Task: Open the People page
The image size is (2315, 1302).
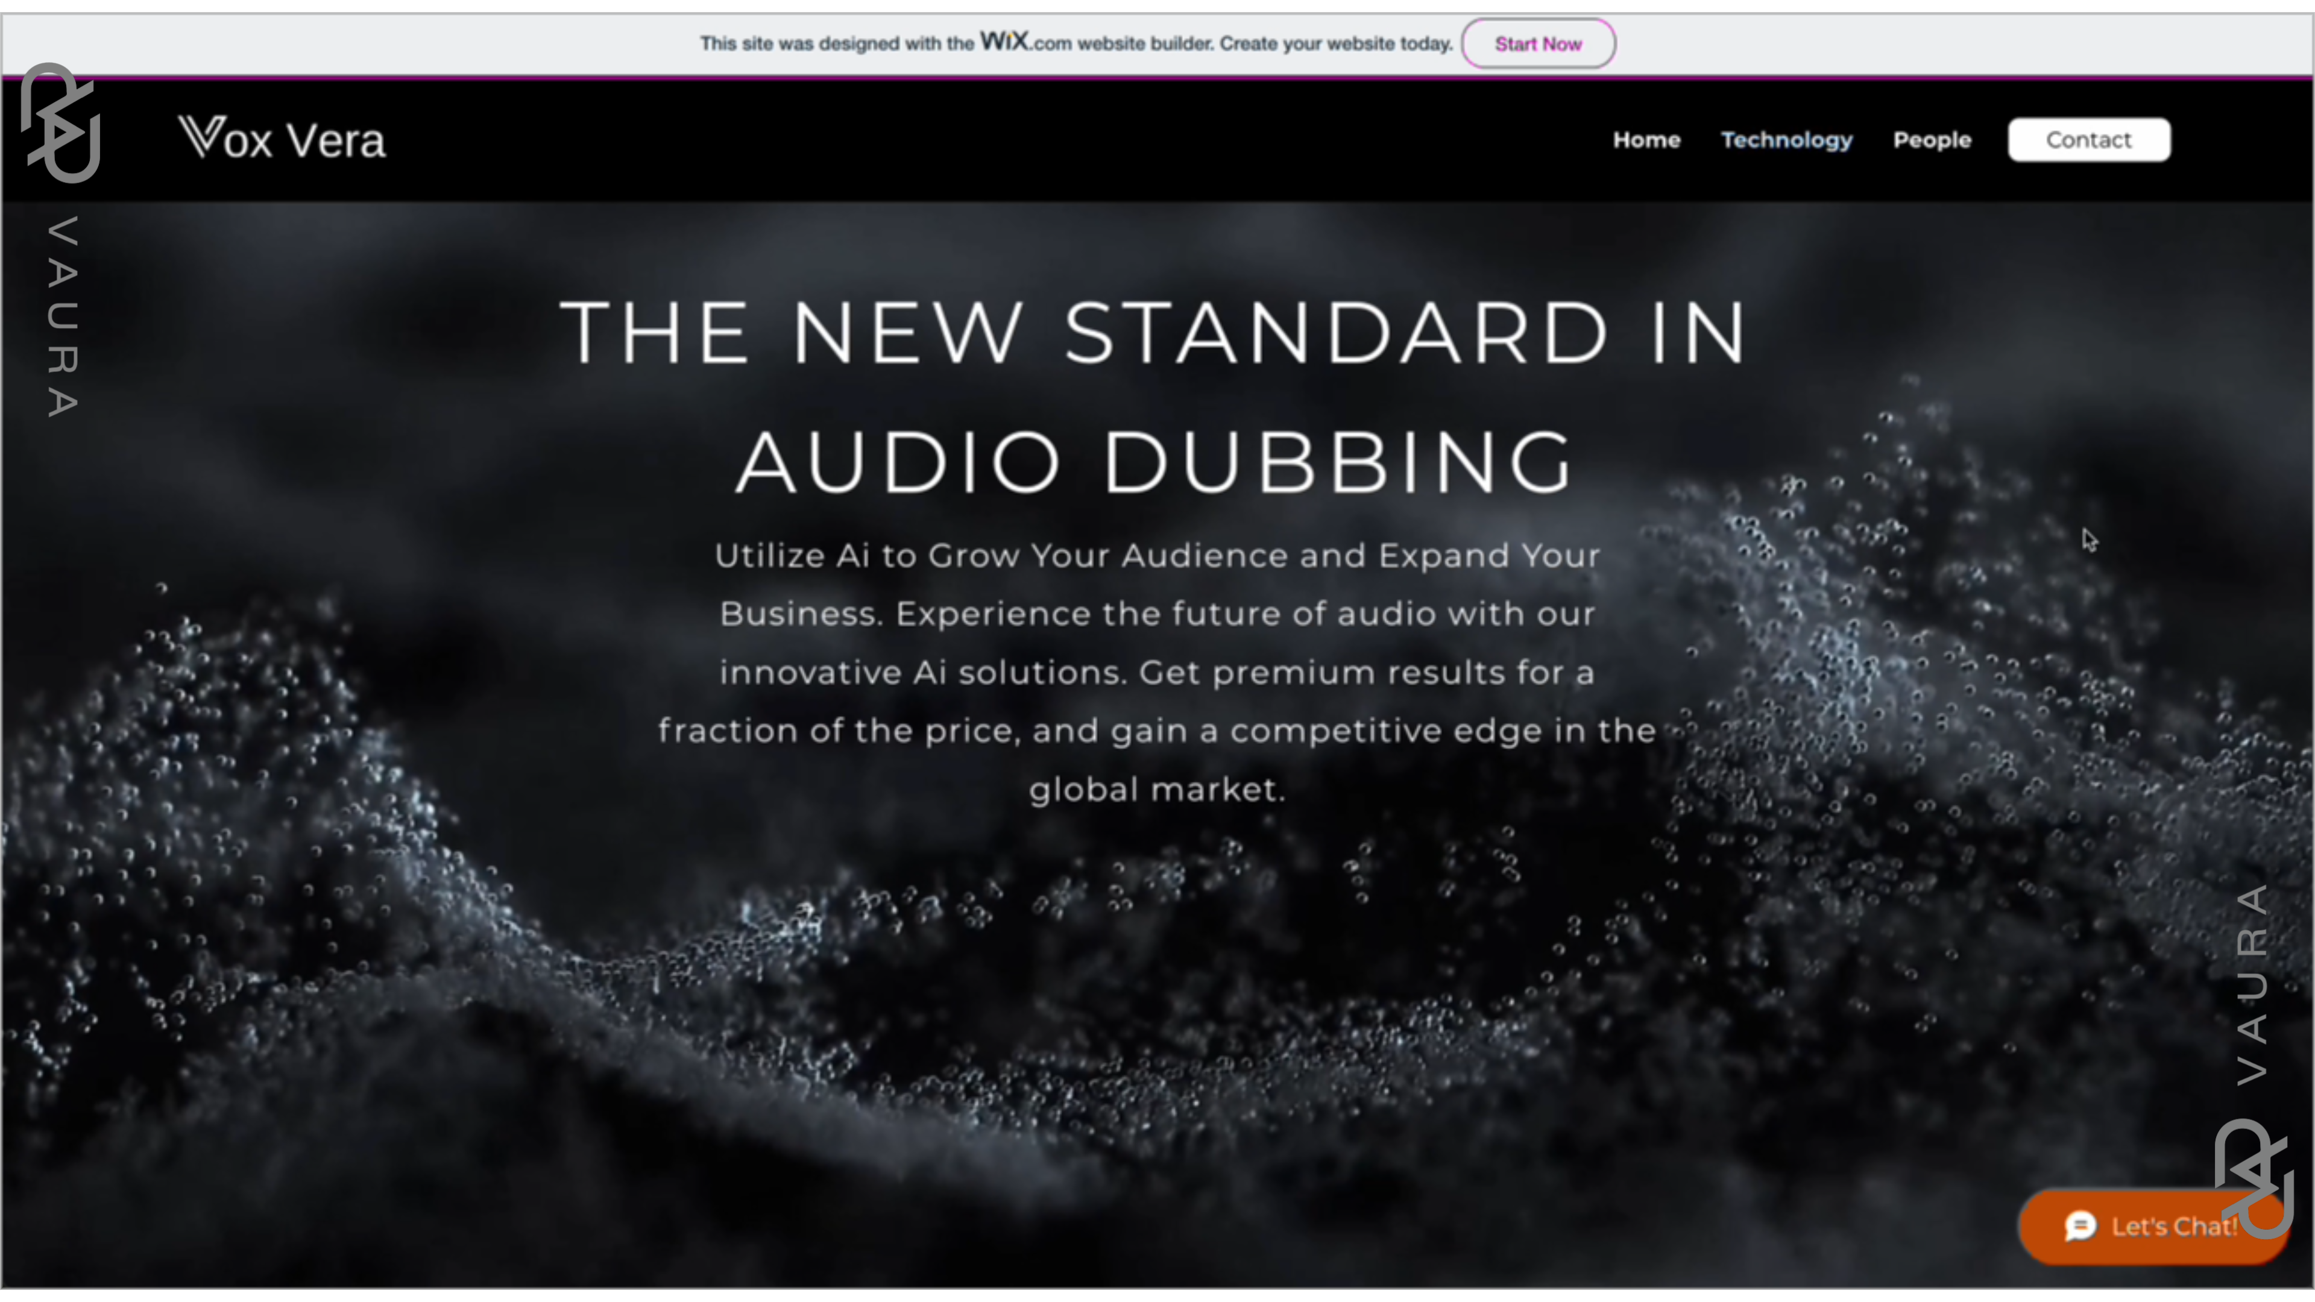Action: pos(1931,141)
